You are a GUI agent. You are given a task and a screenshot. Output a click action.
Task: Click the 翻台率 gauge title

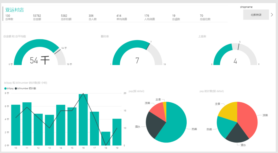pyautogui.click(x=105, y=36)
